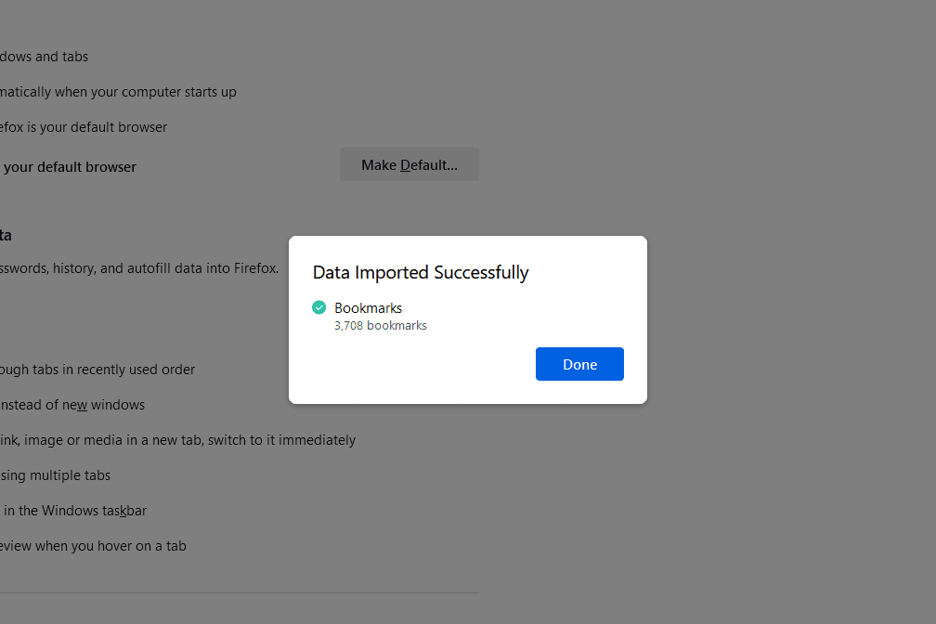Toggle the check if Firefox is default browser option
This screenshot has height=624, width=936.
coord(84,127)
